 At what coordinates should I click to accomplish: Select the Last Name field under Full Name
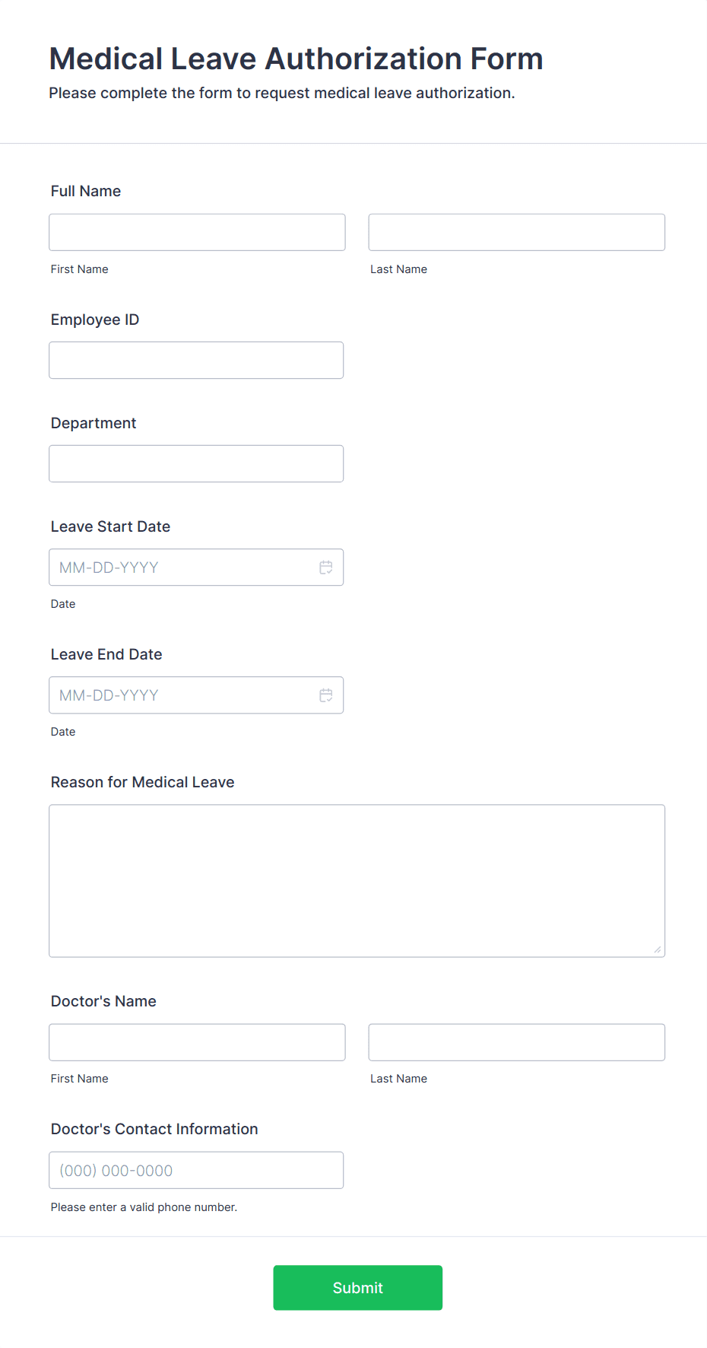[x=516, y=232]
